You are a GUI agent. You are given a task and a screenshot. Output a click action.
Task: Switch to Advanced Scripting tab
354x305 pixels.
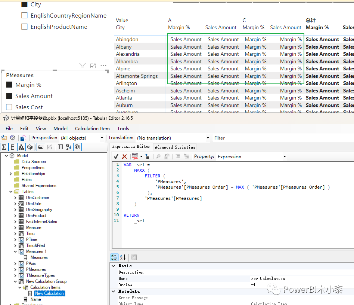click(x=175, y=147)
